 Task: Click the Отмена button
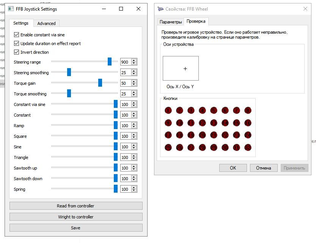(x=263, y=168)
